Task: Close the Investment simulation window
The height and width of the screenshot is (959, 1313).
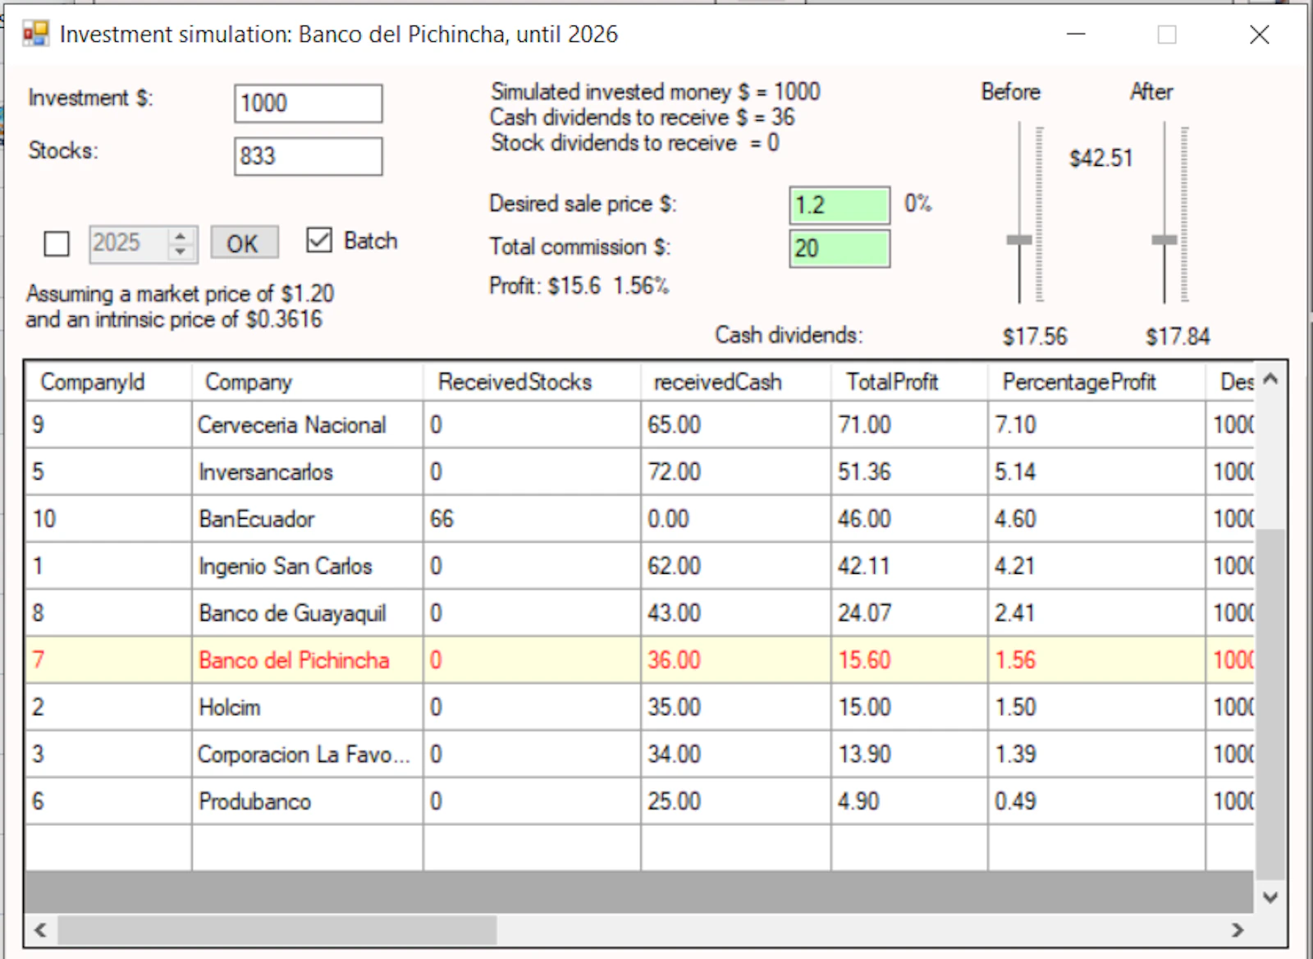Action: coord(1259,34)
